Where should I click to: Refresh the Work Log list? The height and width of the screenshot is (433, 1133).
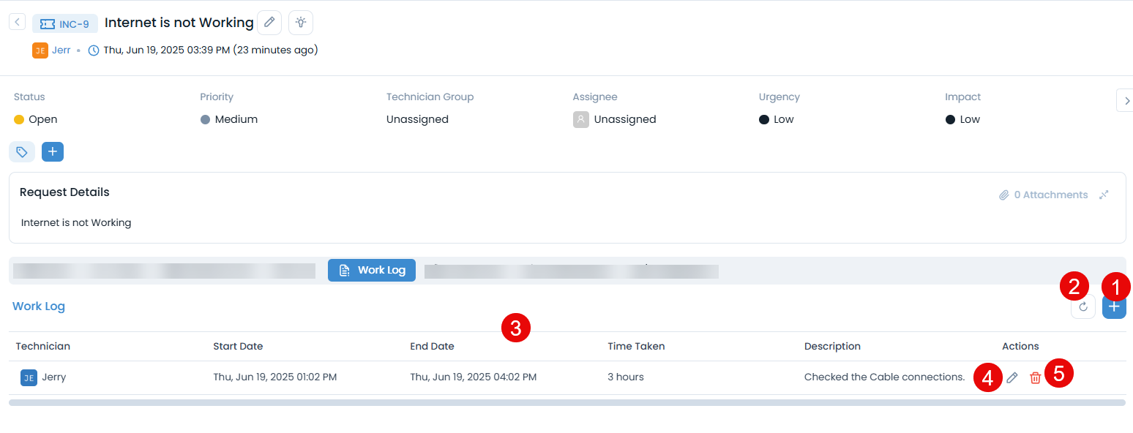click(x=1083, y=307)
